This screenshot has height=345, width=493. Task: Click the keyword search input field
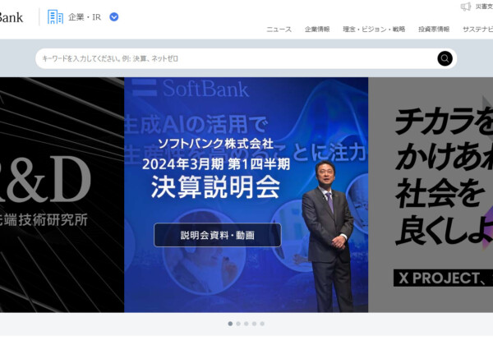point(236,58)
